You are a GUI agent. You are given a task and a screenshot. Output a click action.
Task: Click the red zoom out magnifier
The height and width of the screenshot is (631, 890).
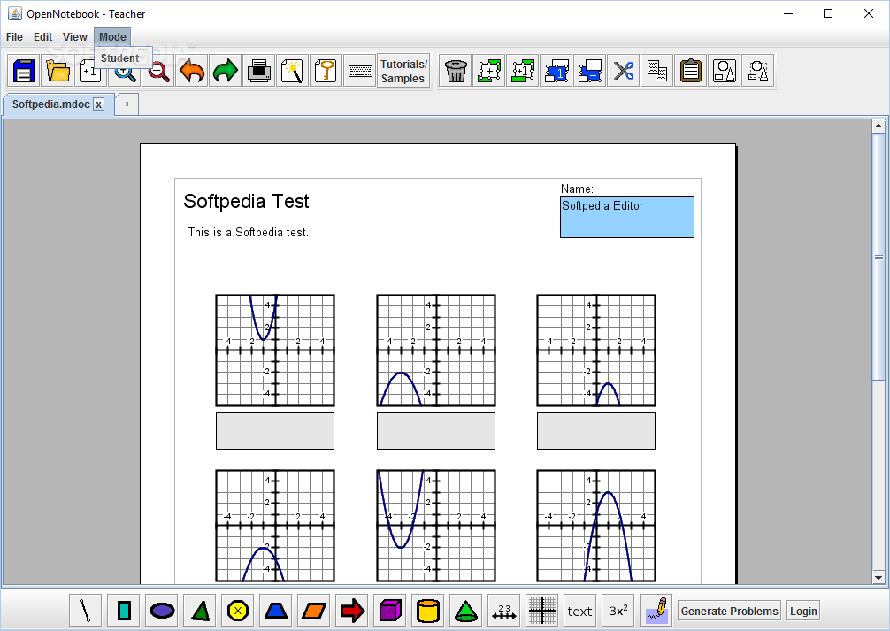coord(158,73)
